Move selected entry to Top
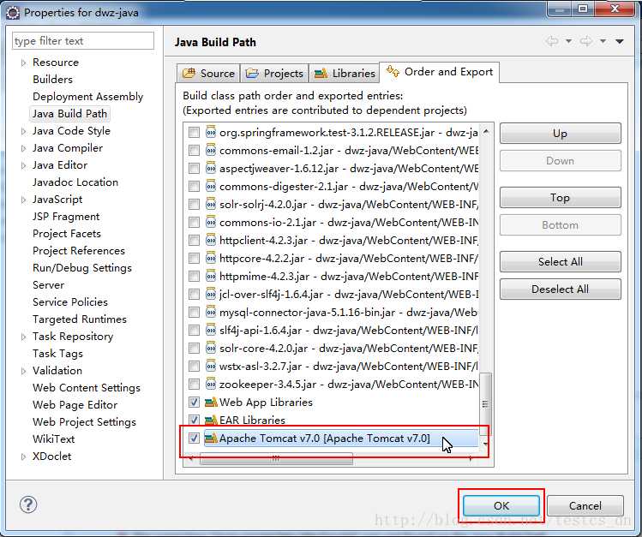The image size is (642, 537). [560, 198]
